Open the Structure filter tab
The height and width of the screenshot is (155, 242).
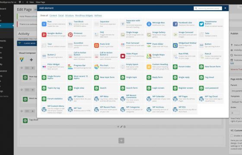click(x=69, y=15)
